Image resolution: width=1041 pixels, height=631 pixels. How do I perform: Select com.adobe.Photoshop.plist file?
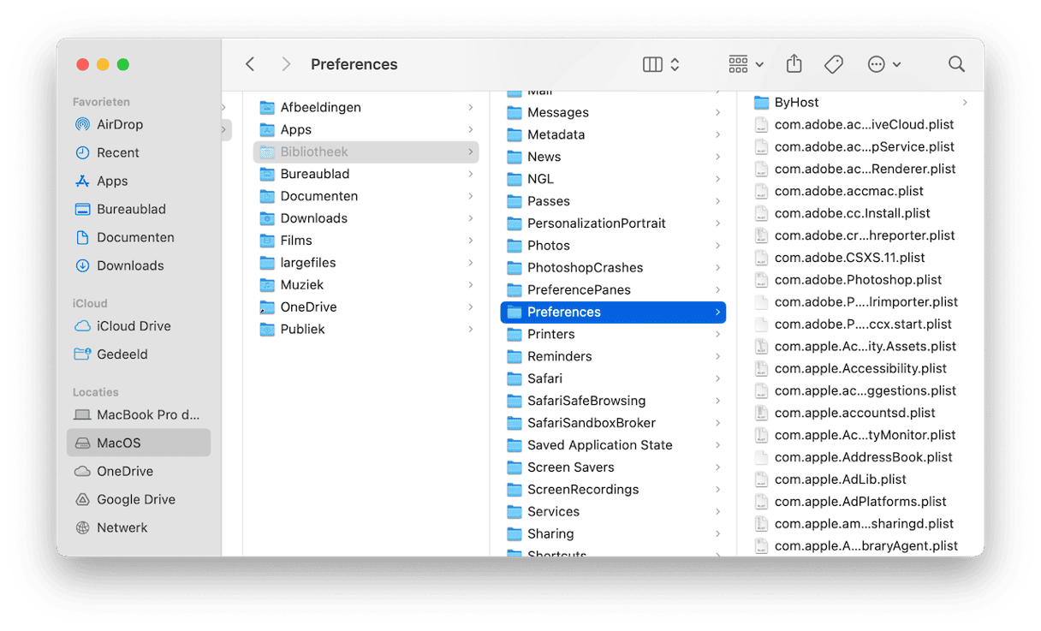[x=860, y=280]
